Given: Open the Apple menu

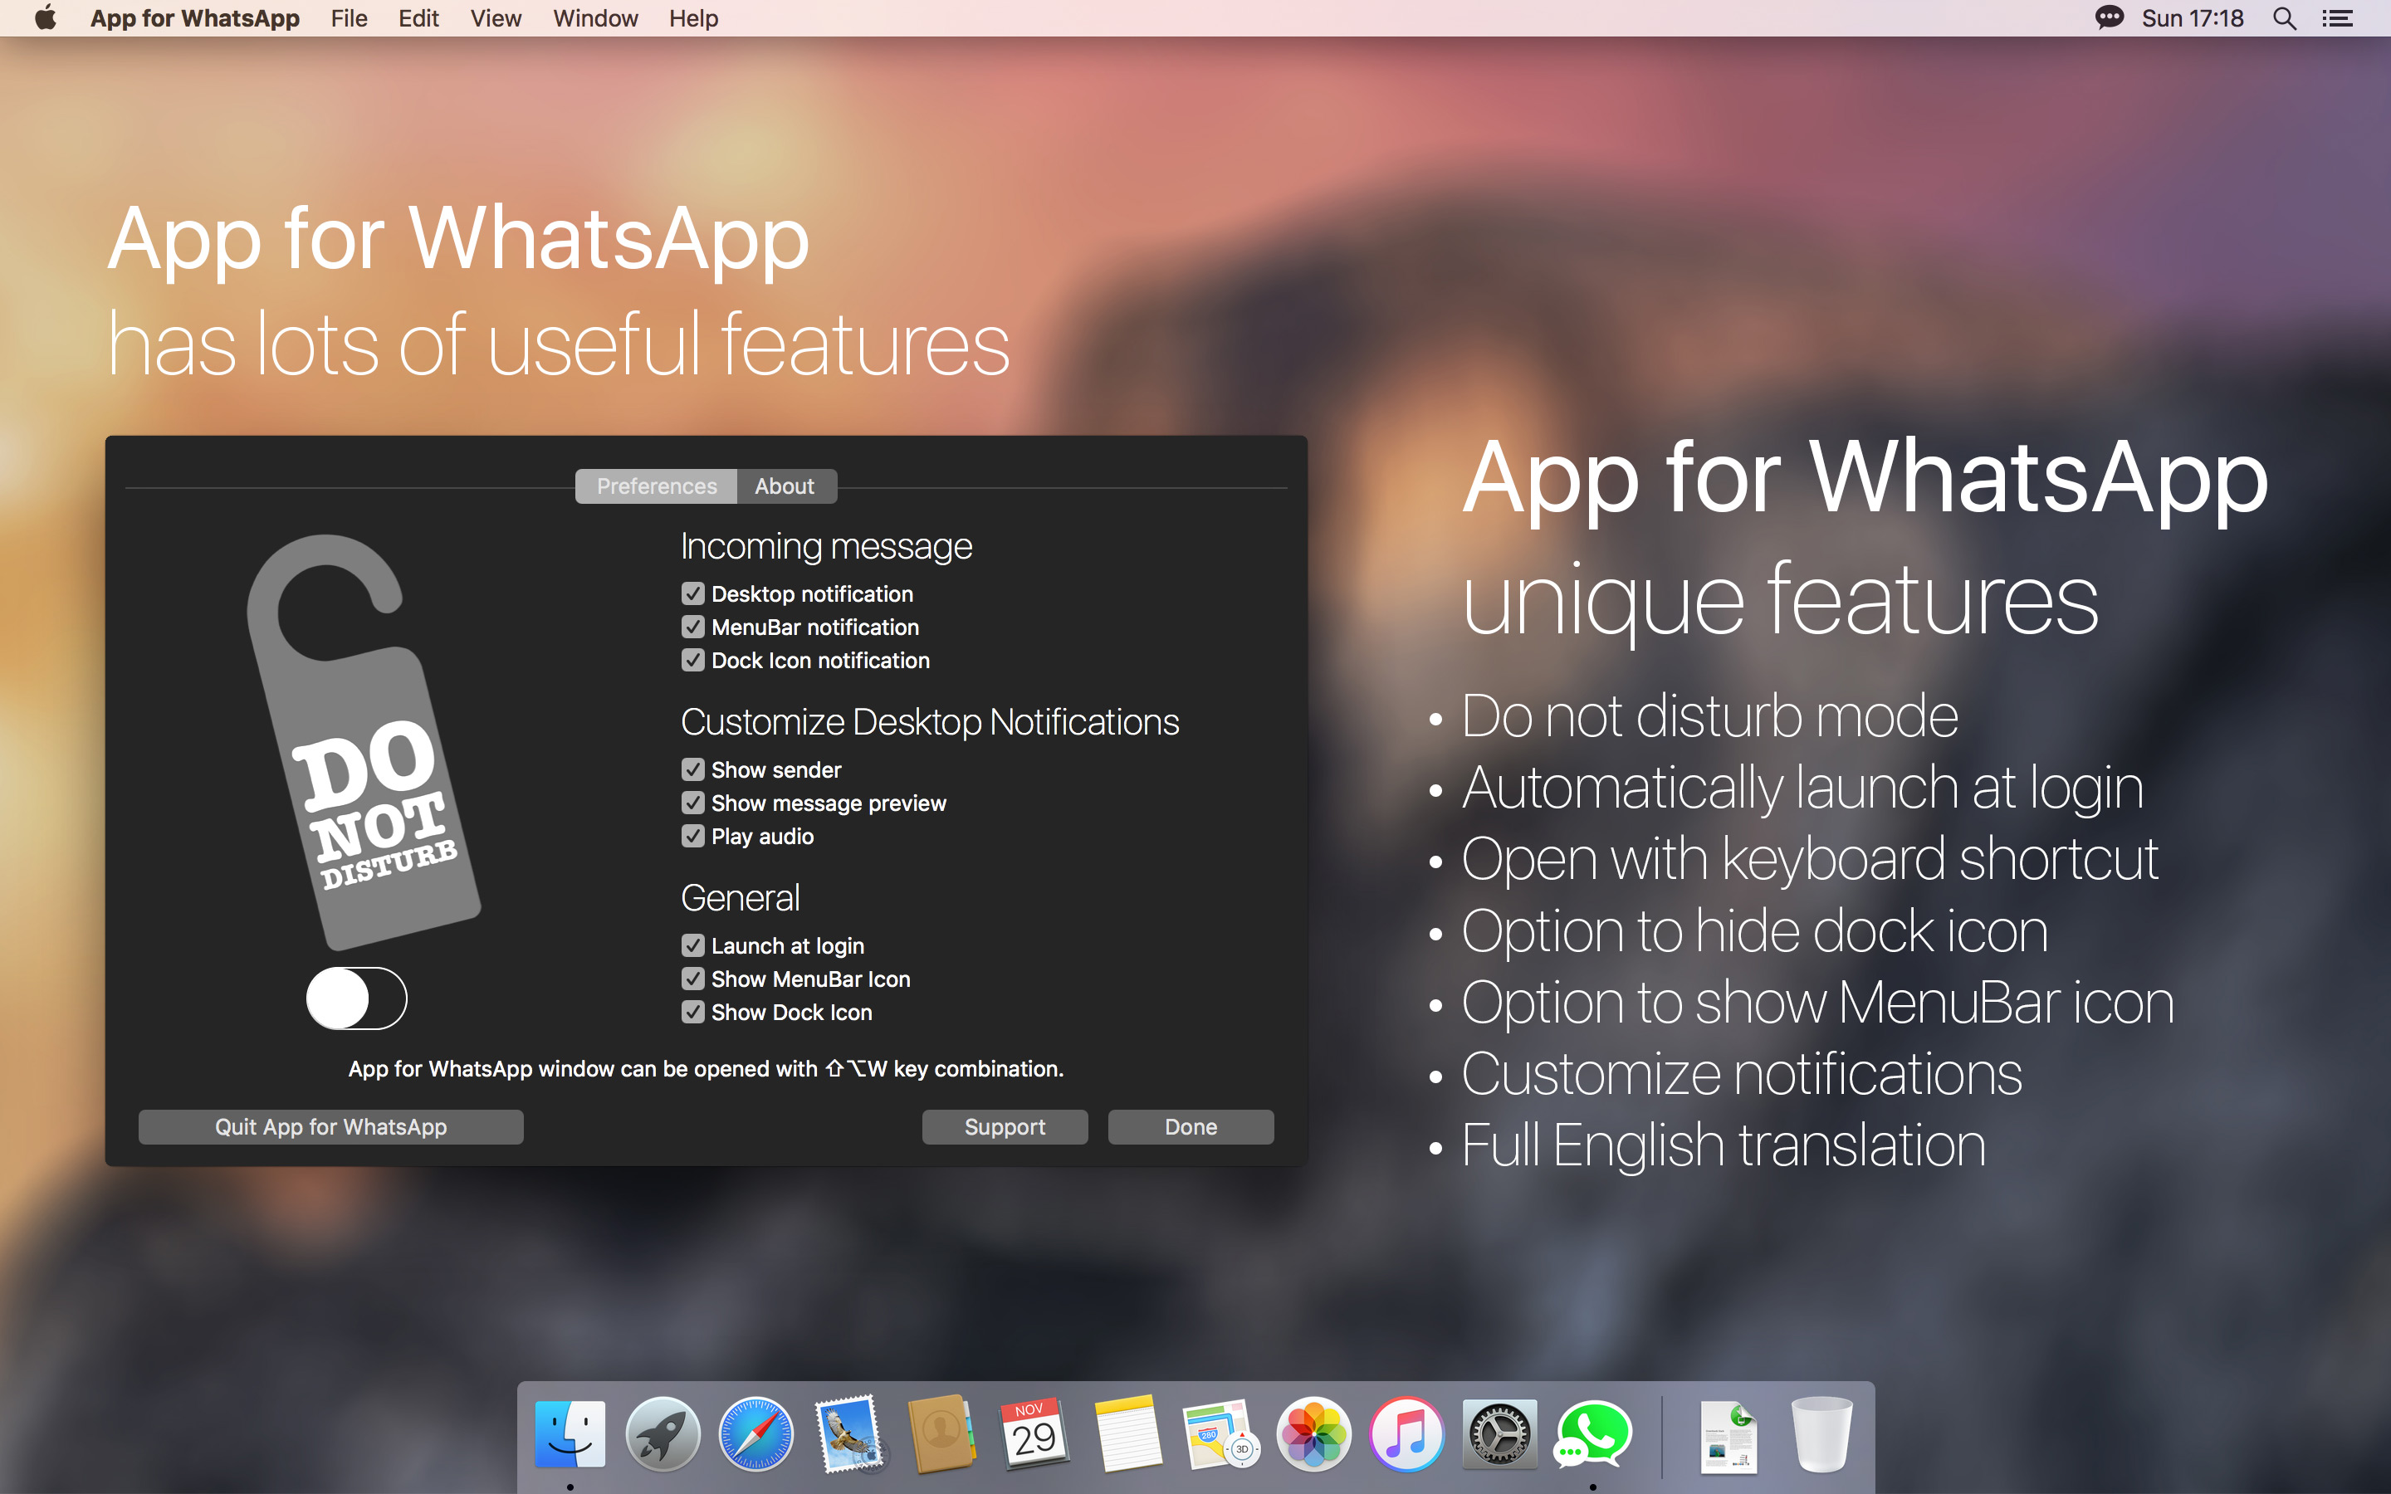Looking at the screenshot, I should (46, 19).
